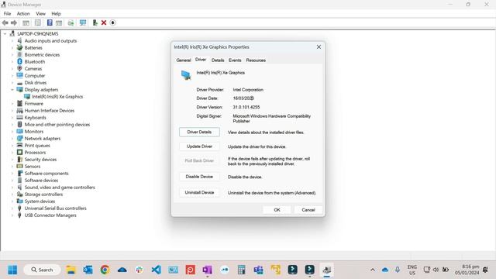This screenshot has height=279, width=496.
Task: Click the Driver Details button
Action: pyautogui.click(x=199, y=132)
